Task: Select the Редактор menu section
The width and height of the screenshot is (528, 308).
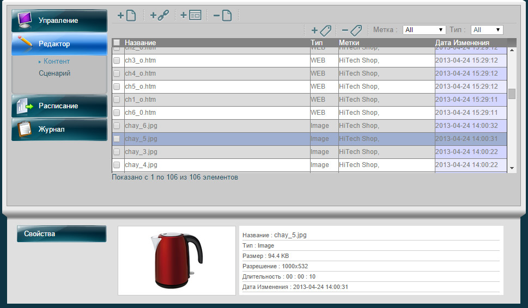Action: 59,44
